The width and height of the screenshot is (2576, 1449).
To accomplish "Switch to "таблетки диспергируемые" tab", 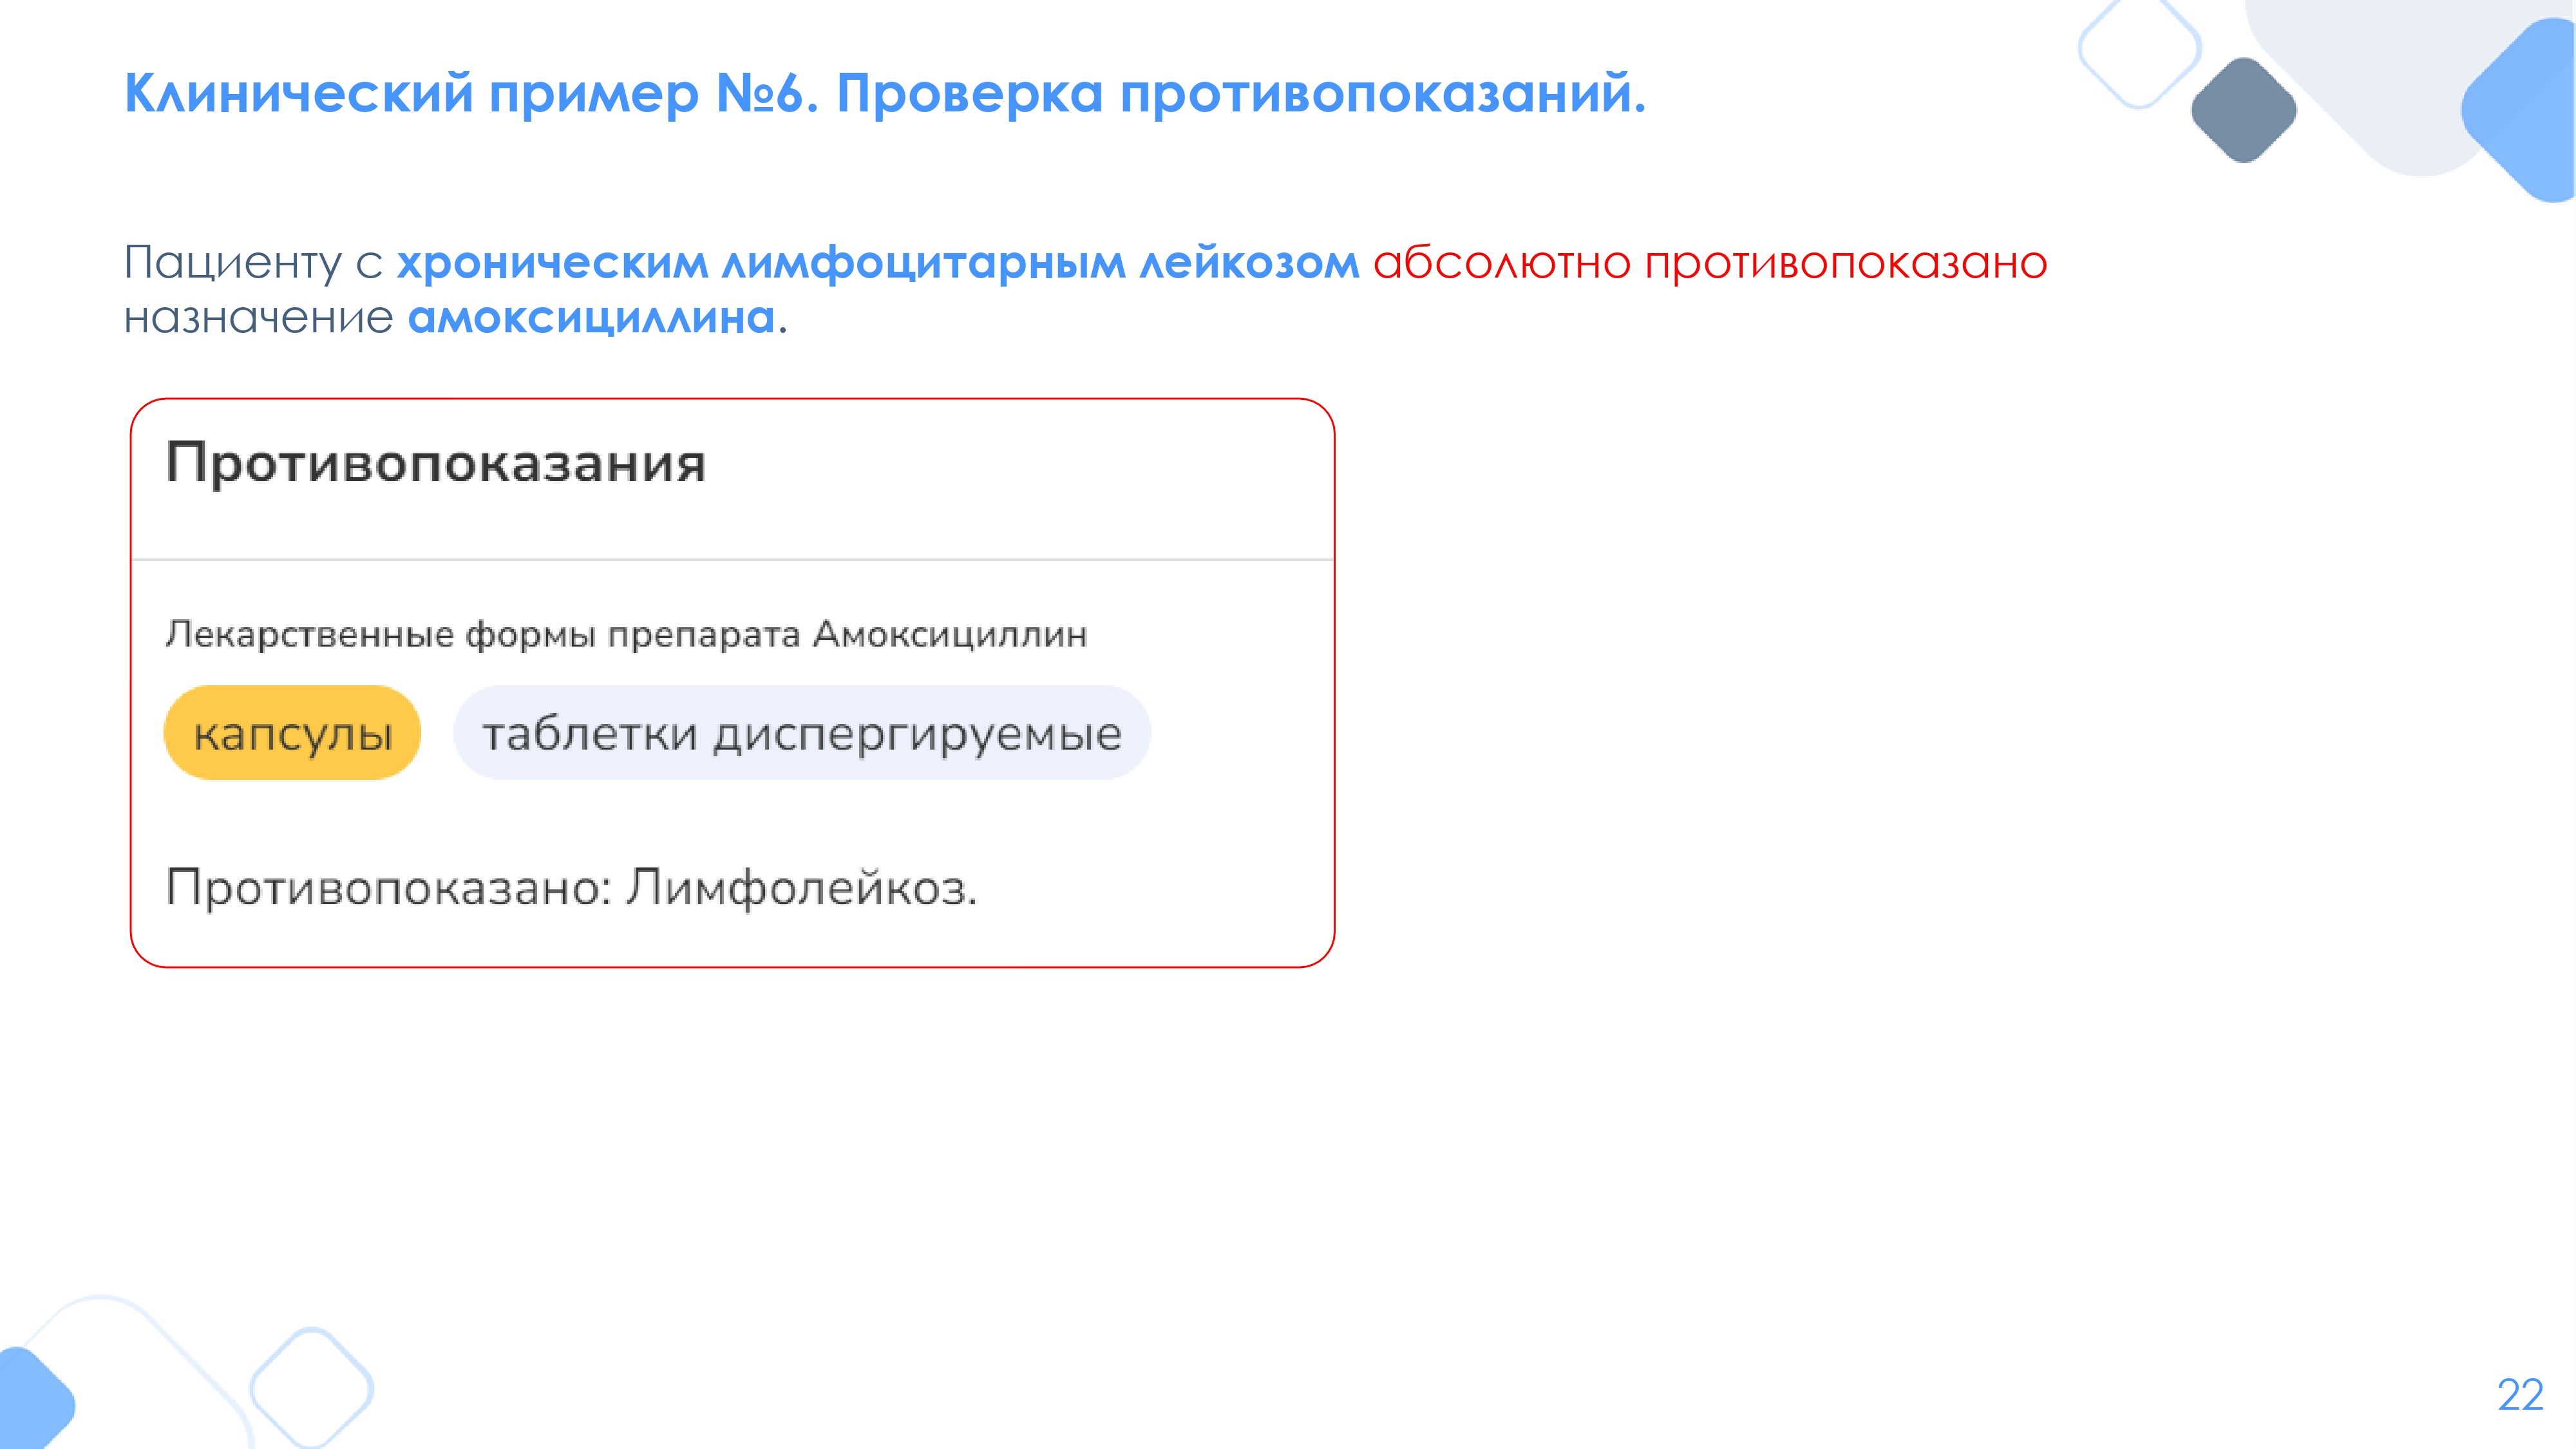I will [x=801, y=733].
